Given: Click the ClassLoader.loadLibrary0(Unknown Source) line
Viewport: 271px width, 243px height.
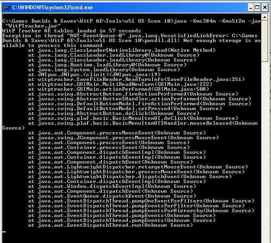Looking at the screenshot, I should [x=114, y=55].
